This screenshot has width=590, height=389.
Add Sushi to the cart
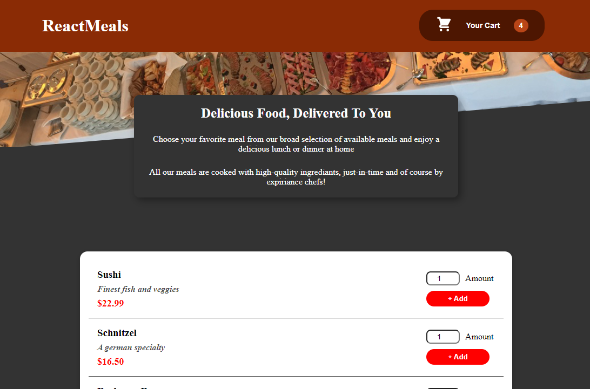click(458, 299)
